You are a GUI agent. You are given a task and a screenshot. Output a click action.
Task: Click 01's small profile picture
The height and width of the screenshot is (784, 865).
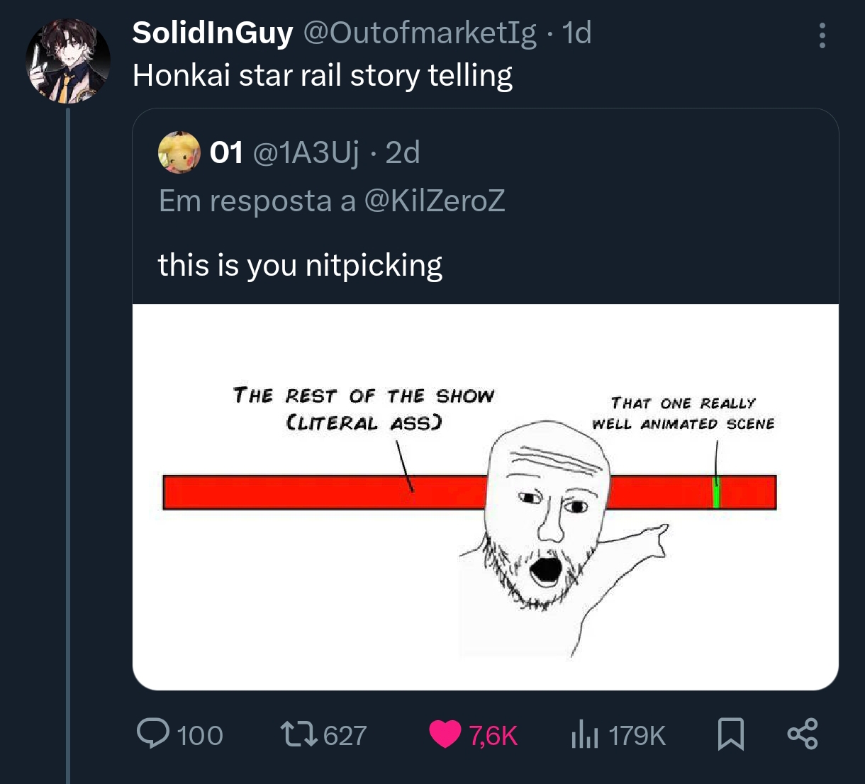pyautogui.click(x=179, y=152)
